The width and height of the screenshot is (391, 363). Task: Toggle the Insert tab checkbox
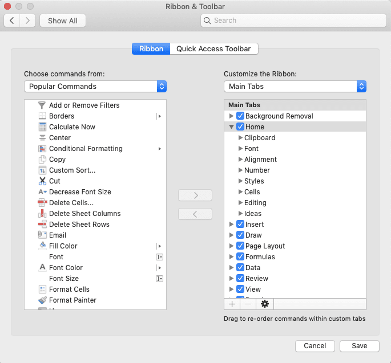[240, 224]
